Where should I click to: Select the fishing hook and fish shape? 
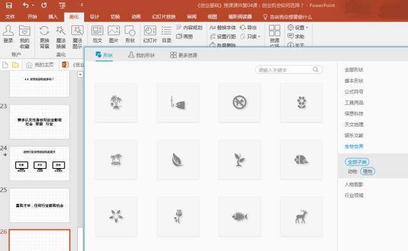pyautogui.click(x=178, y=103)
